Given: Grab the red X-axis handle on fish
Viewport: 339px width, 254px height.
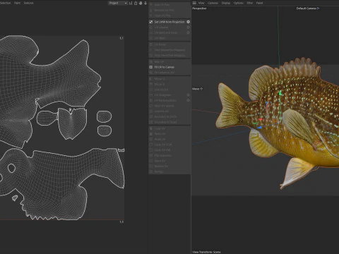Looking at the screenshot, I should [x=261, y=120].
